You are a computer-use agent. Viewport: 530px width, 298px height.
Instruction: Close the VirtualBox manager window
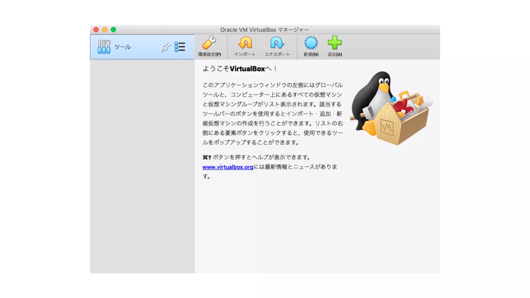pos(96,29)
